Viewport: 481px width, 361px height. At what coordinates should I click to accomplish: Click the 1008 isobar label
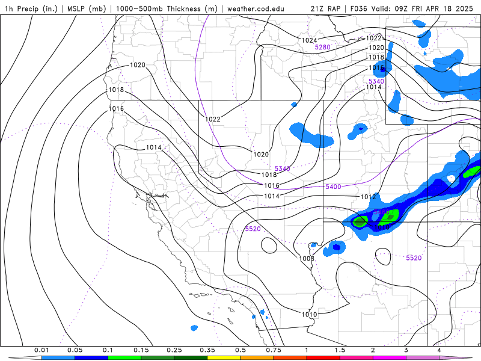(x=307, y=258)
